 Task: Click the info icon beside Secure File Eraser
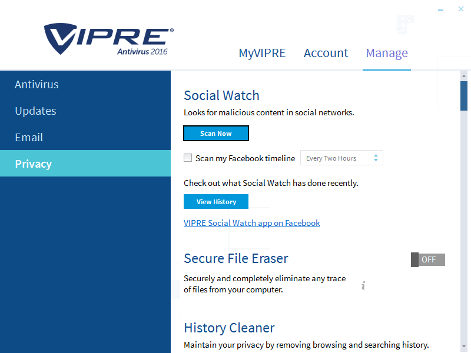click(x=363, y=285)
